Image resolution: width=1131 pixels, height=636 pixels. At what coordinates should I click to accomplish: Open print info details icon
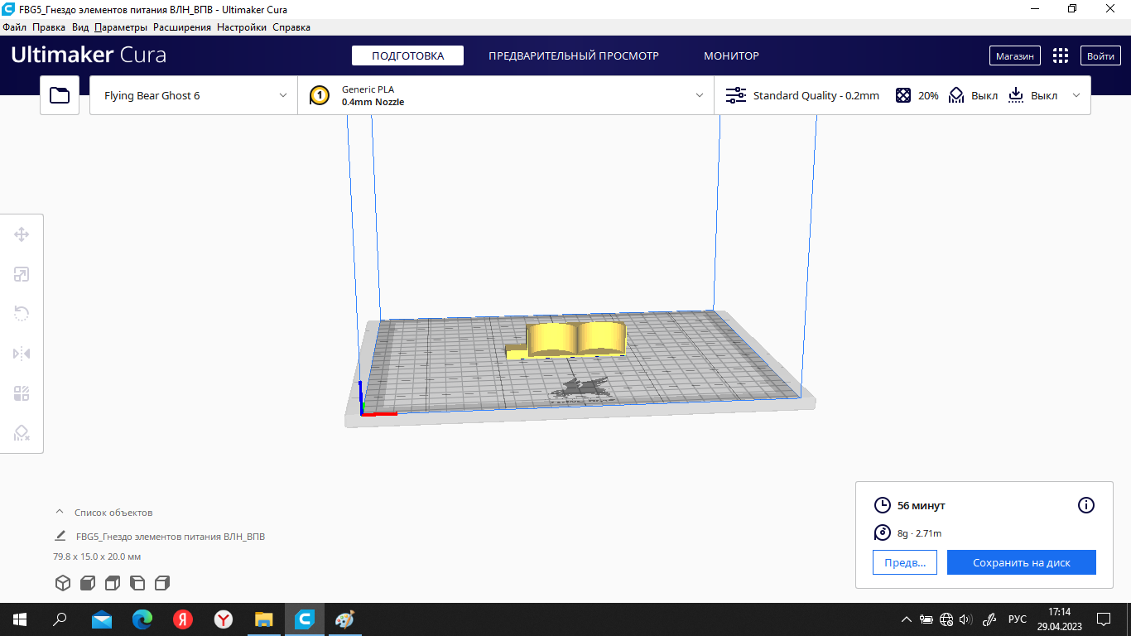tap(1086, 505)
